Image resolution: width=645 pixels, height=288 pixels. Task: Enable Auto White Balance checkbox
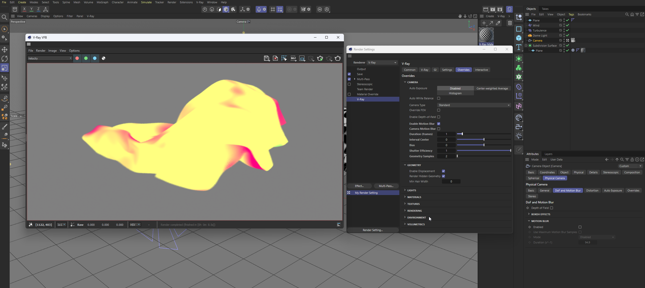pos(439,98)
